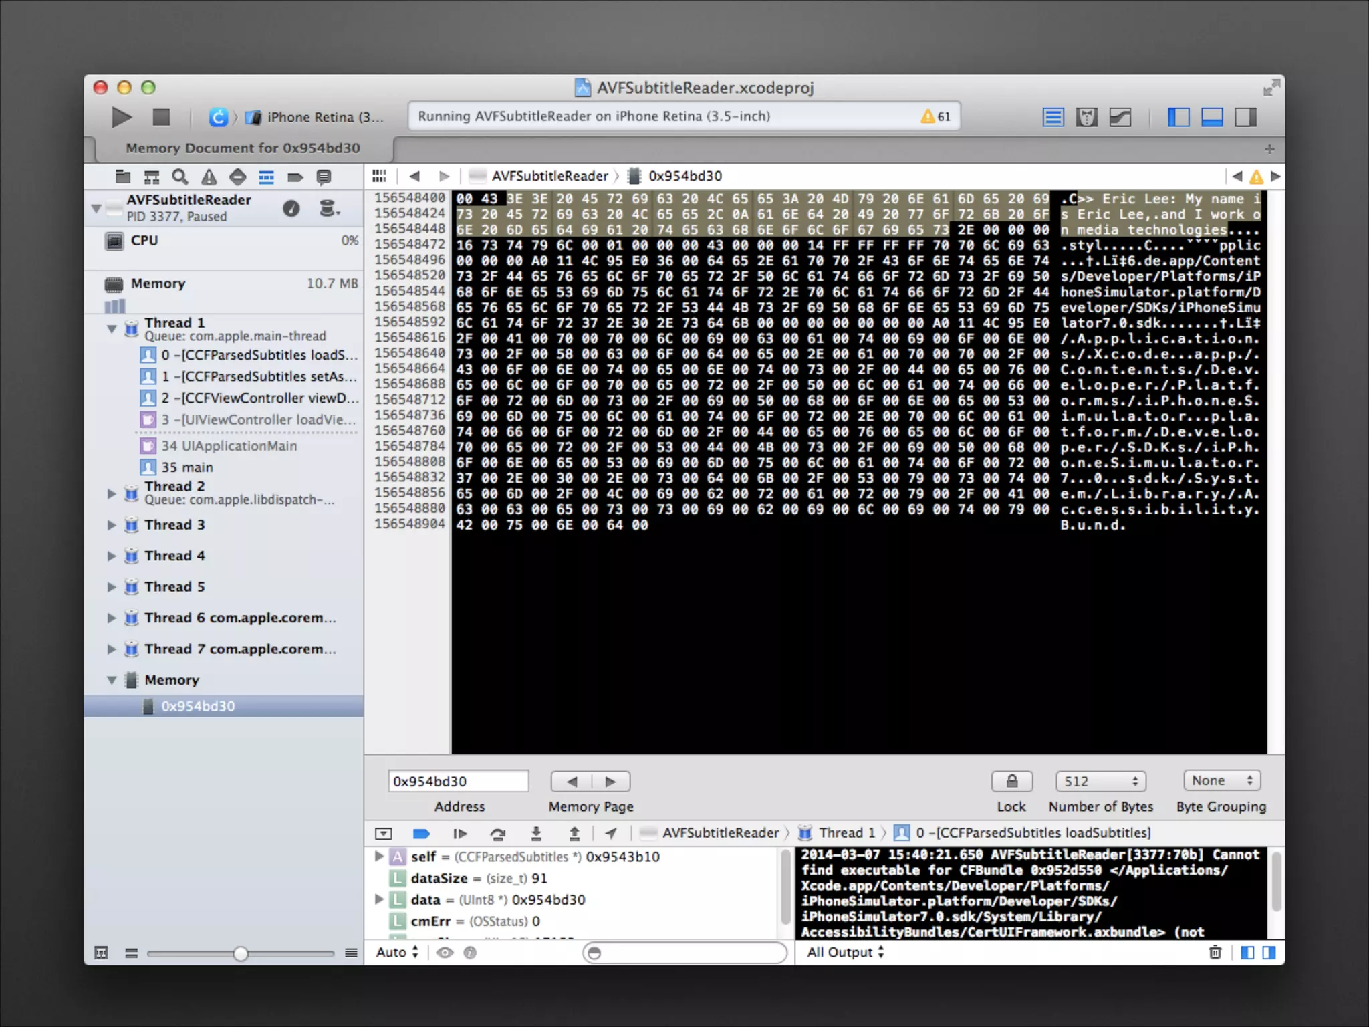Click the step into debug icon
1369x1027 pixels.
[536, 834]
